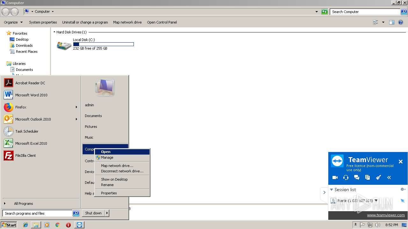Open TeamViewer file box icon
The width and height of the screenshot is (408, 229).
pyautogui.click(x=368, y=177)
